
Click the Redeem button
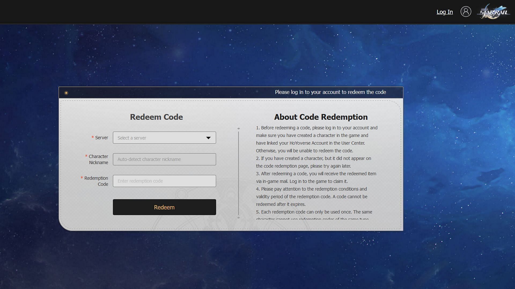[x=164, y=207]
